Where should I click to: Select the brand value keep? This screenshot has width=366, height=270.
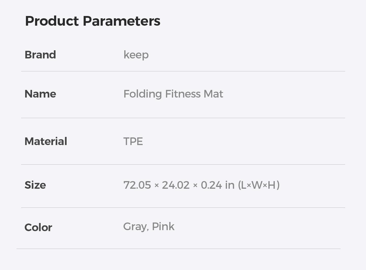pyautogui.click(x=136, y=55)
